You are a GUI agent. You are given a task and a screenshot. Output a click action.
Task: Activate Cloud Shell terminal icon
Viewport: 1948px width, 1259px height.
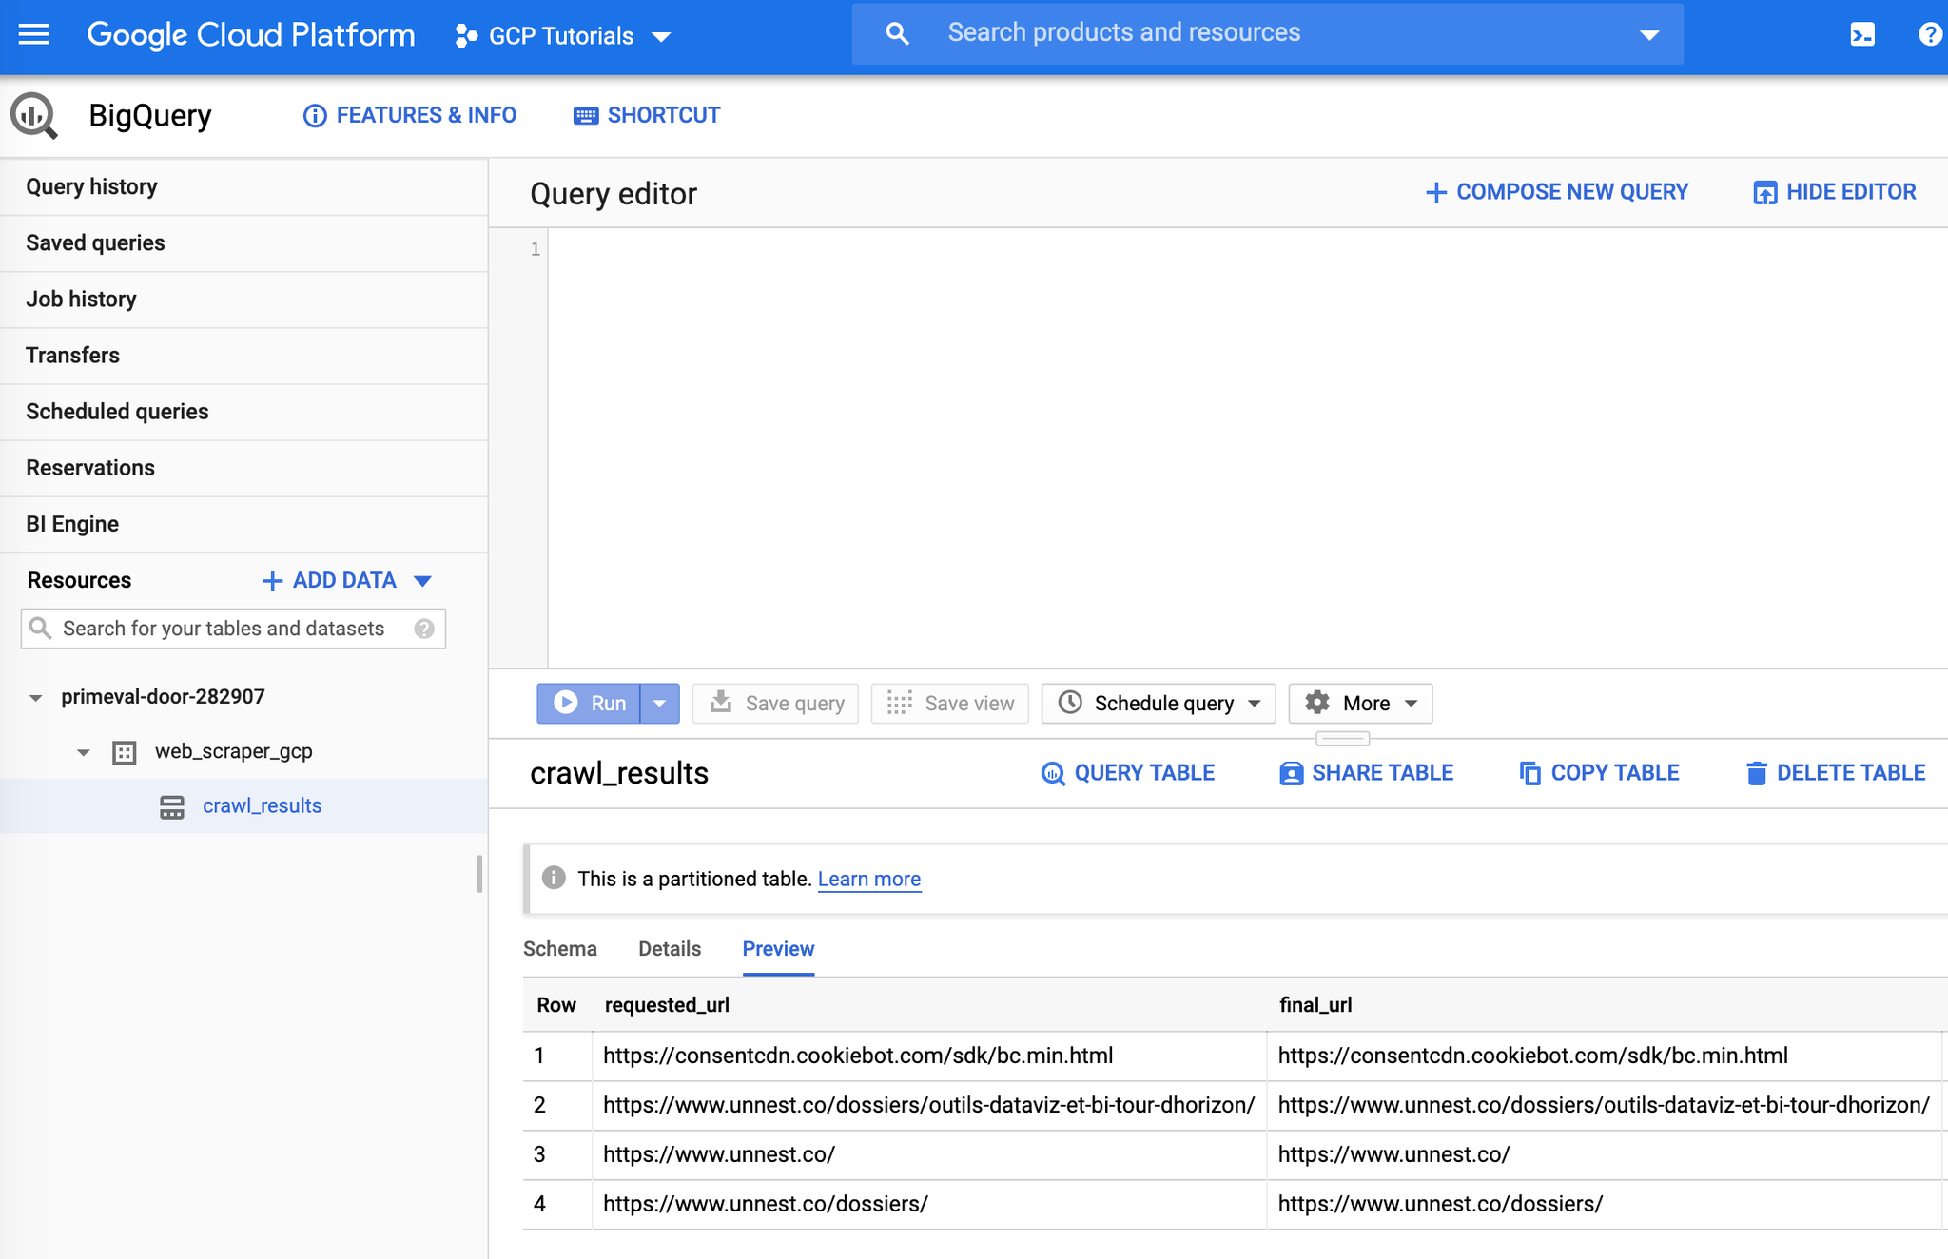point(1861,35)
